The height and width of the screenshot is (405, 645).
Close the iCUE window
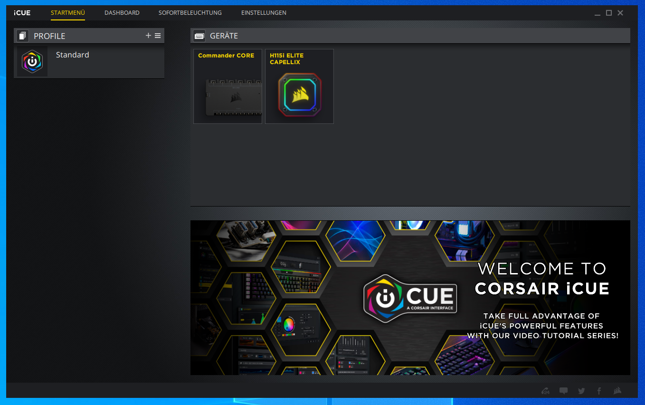pos(620,13)
